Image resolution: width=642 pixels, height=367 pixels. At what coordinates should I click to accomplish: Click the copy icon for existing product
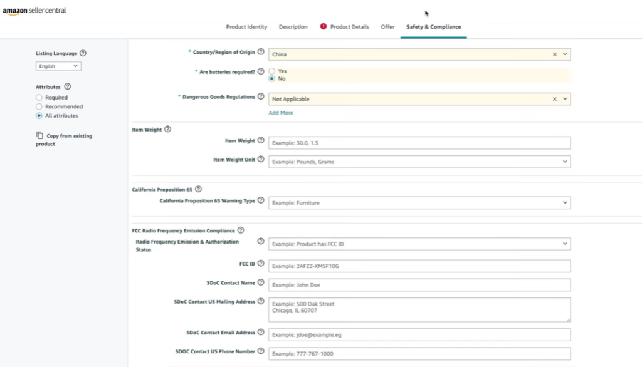(x=39, y=135)
